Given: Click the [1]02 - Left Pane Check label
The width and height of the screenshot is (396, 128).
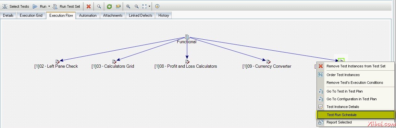Looking at the screenshot, I should 56,66.
